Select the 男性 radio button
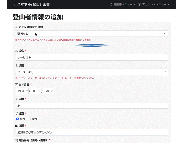Image resolution: width=183 pixels, height=143 pixels. point(17,119)
